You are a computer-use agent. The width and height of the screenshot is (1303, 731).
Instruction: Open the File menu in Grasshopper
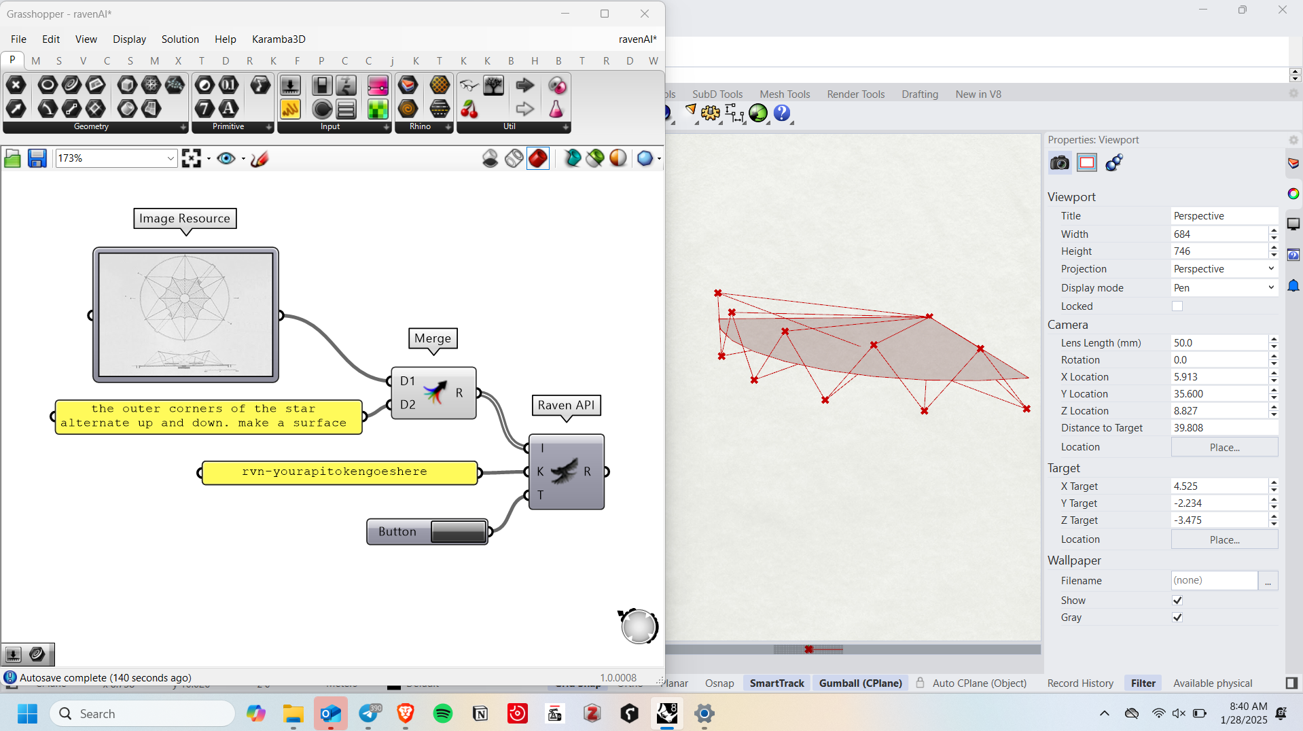point(18,39)
